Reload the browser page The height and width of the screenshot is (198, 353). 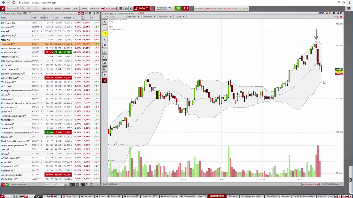(14, 2)
